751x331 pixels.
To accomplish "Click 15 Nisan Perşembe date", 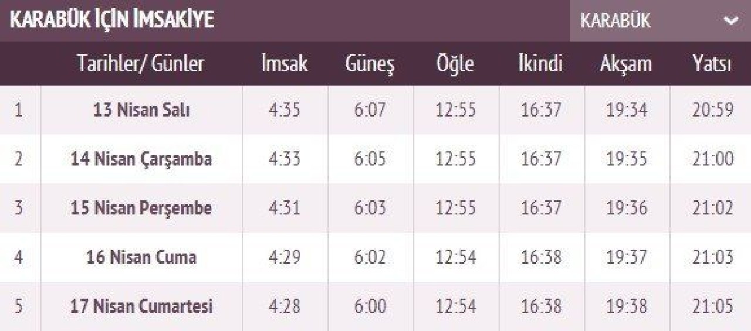I will (x=141, y=209).
